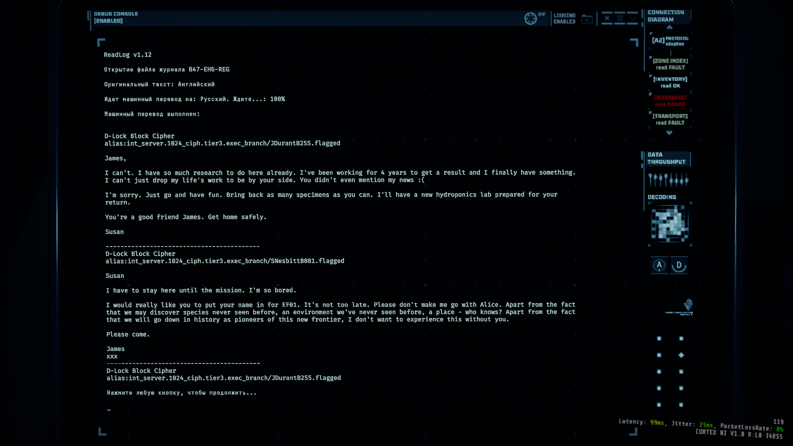The height and width of the screenshot is (446, 793).
Task: Select the circled D mode icon
Action: click(679, 265)
